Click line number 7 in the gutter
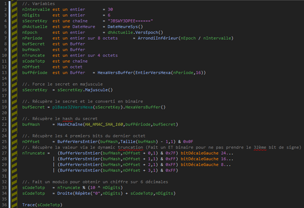 (5, 38)
